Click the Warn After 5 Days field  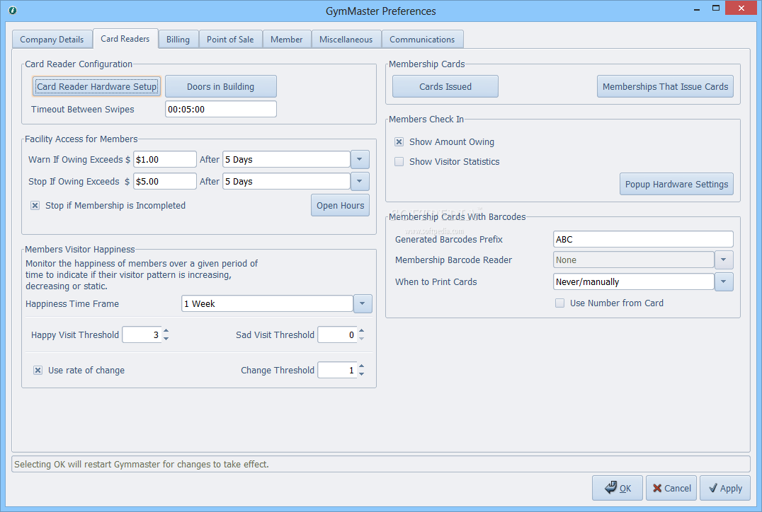click(x=286, y=160)
